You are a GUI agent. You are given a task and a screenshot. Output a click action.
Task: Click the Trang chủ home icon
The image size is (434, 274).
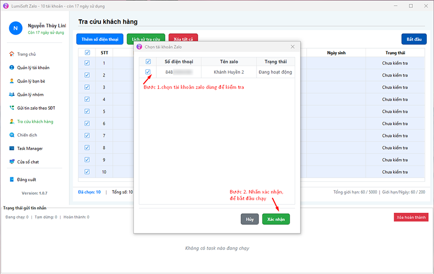12,54
